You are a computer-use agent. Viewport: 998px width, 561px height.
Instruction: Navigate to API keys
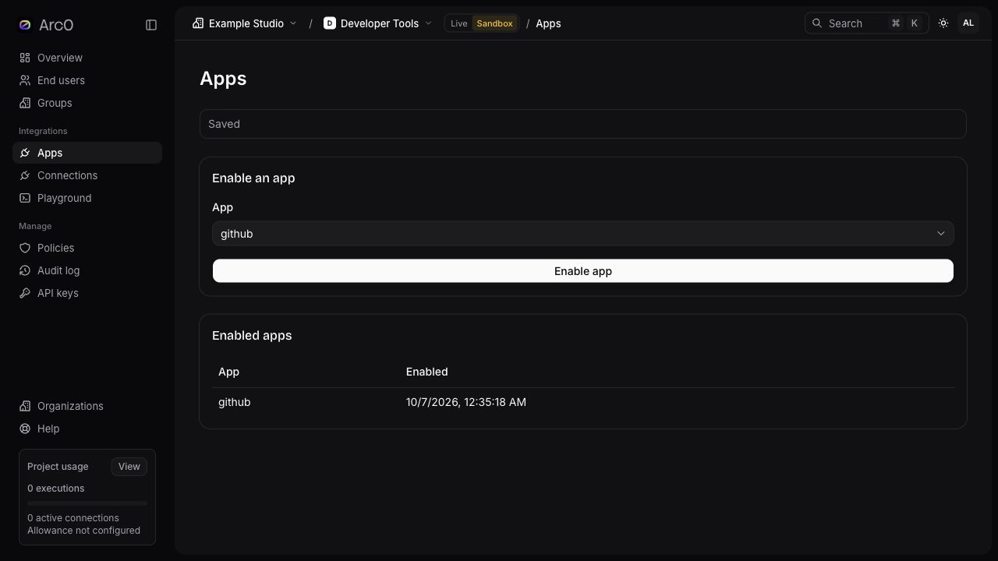tap(87, 293)
